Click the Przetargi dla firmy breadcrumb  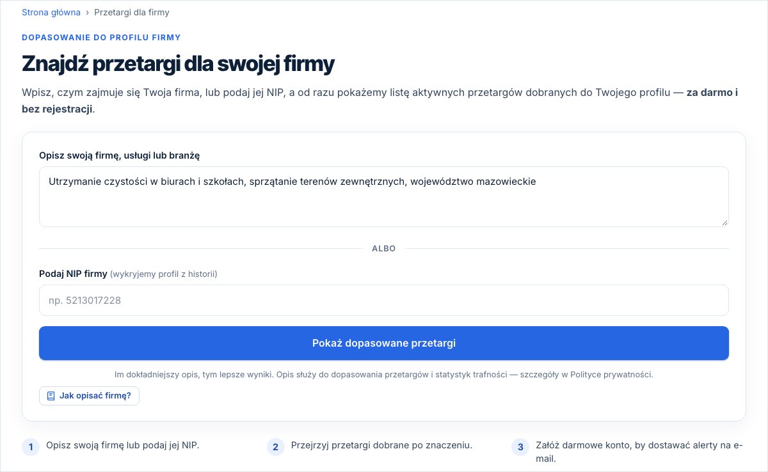coord(132,12)
